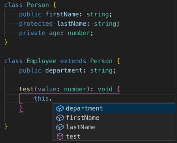The image size is (177, 143).
Task: Place cursor after 'this.' in test method
Action: click(x=52, y=98)
